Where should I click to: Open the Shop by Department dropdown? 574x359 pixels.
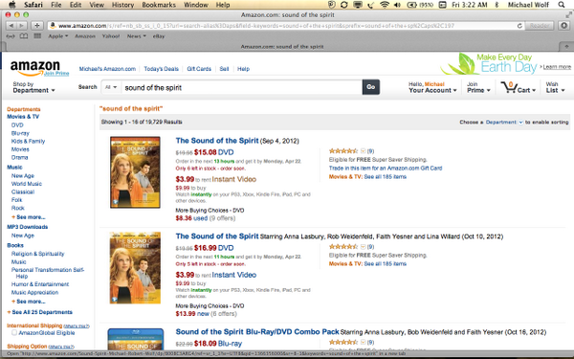[x=33, y=87]
